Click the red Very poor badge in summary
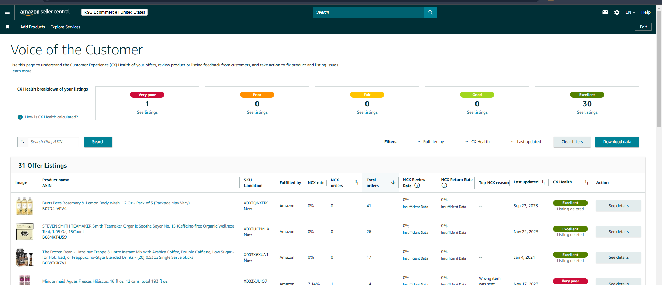662x285 pixels. click(147, 95)
